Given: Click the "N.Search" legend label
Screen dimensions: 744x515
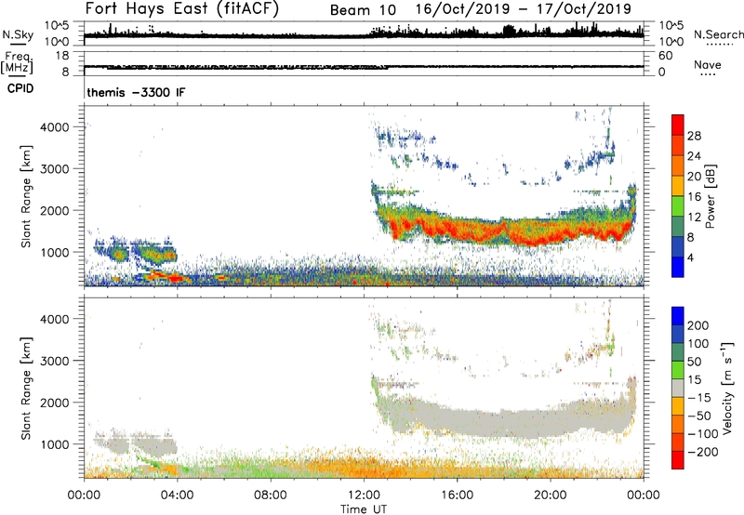Looking at the screenshot, I should 718,34.
